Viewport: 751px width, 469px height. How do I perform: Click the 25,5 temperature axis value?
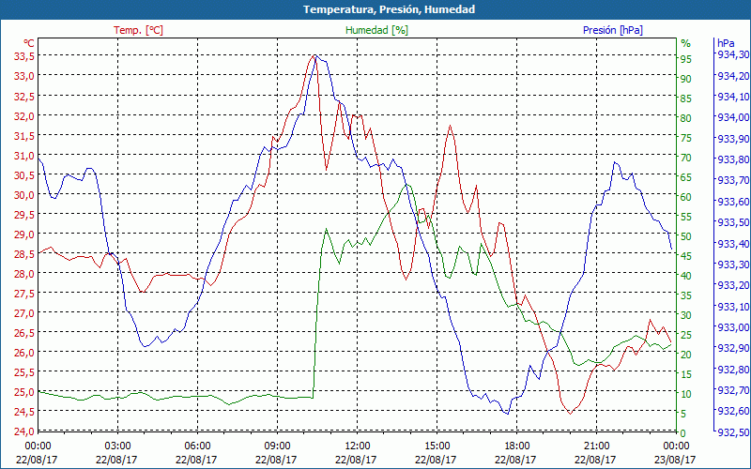pyautogui.click(x=23, y=372)
